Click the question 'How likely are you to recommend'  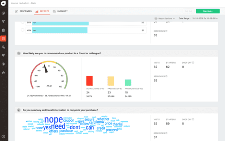(62, 53)
